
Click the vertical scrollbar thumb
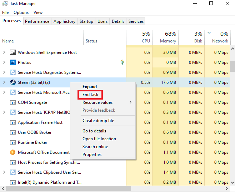tap(232, 66)
